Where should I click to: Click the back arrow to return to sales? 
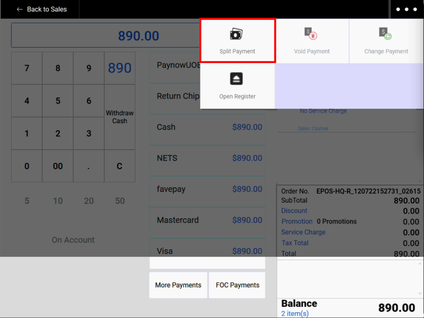pos(19,9)
